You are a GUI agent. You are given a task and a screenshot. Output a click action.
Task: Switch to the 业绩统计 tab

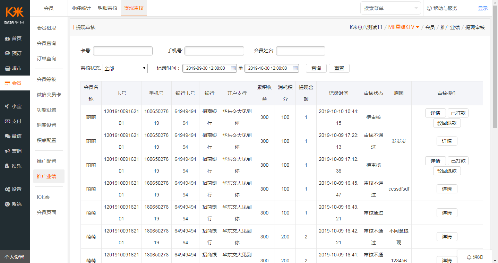point(81,8)
